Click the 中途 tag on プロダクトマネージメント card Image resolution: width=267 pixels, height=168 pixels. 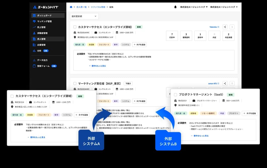222,113
